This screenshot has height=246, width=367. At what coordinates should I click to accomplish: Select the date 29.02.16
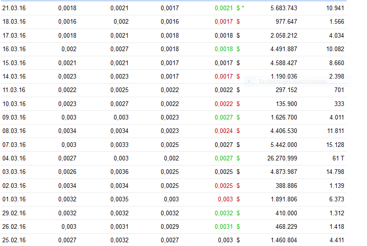point(14,213)
